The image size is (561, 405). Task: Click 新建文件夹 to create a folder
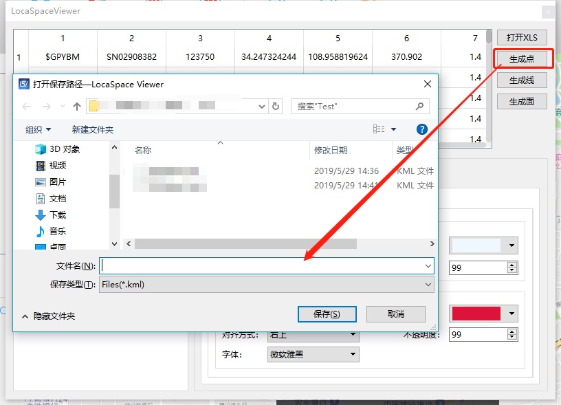93,129
